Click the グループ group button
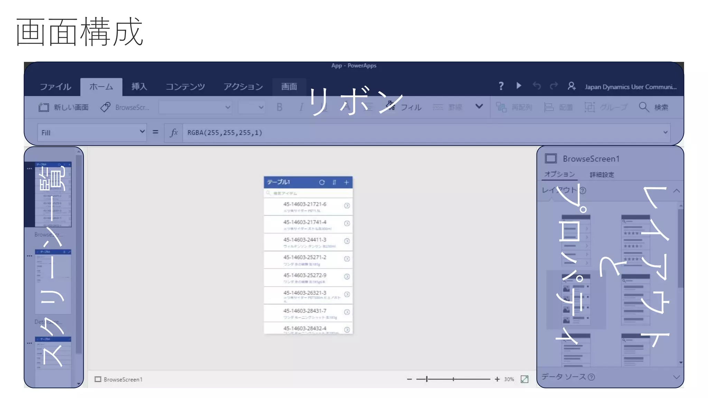 click(x=606, y=107)
